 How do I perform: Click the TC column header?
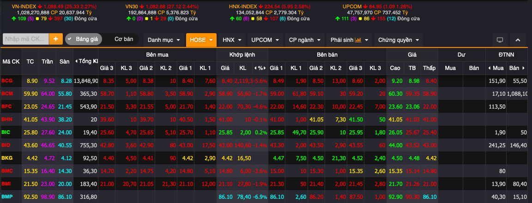tap(30, 61)
